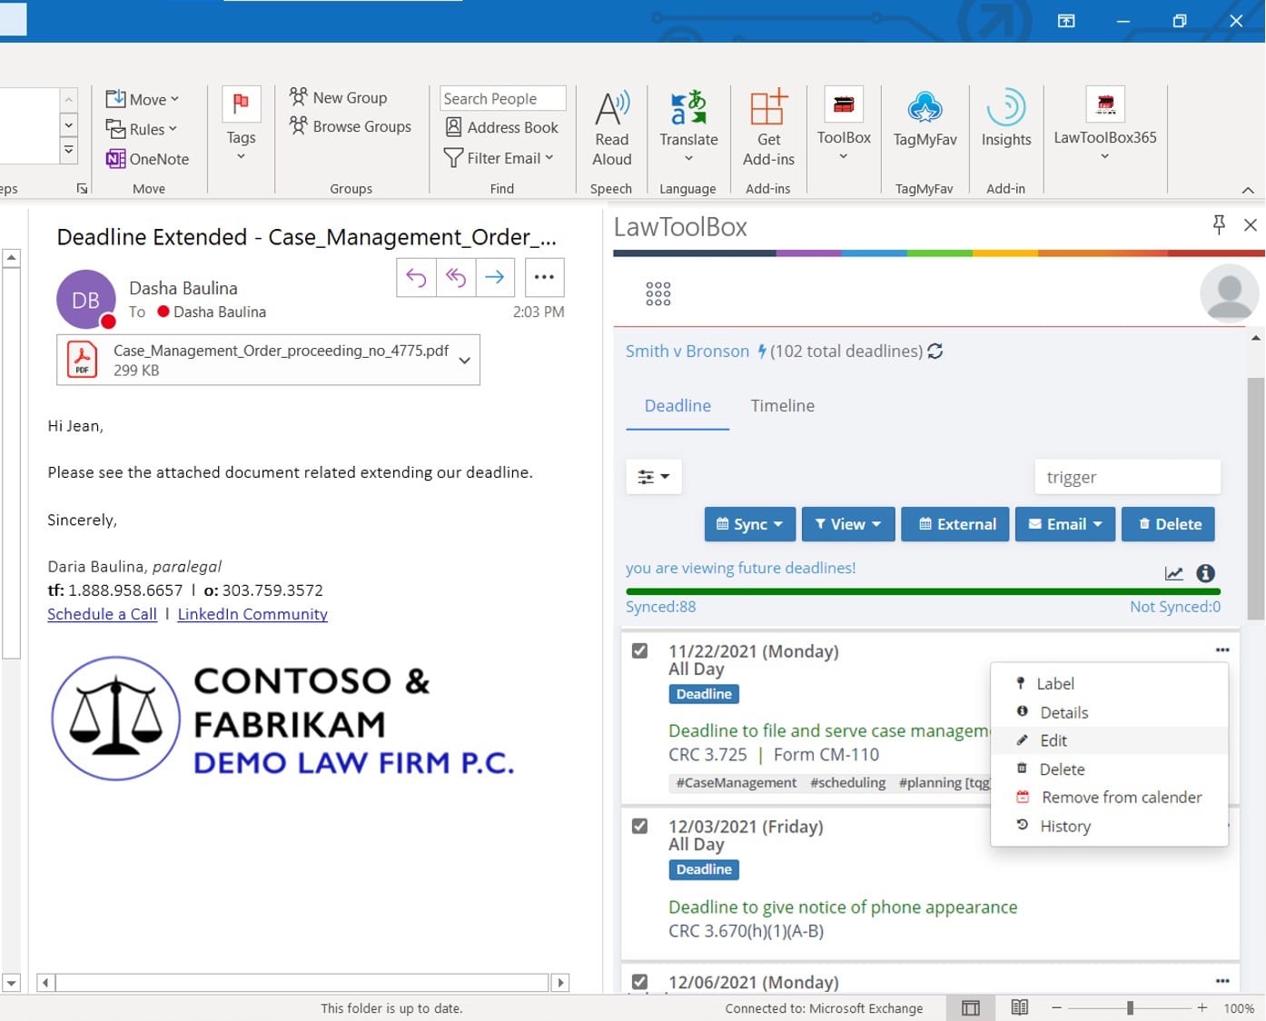
Task: Switch to the Timeline tab
Action: (x=782, y=406)
